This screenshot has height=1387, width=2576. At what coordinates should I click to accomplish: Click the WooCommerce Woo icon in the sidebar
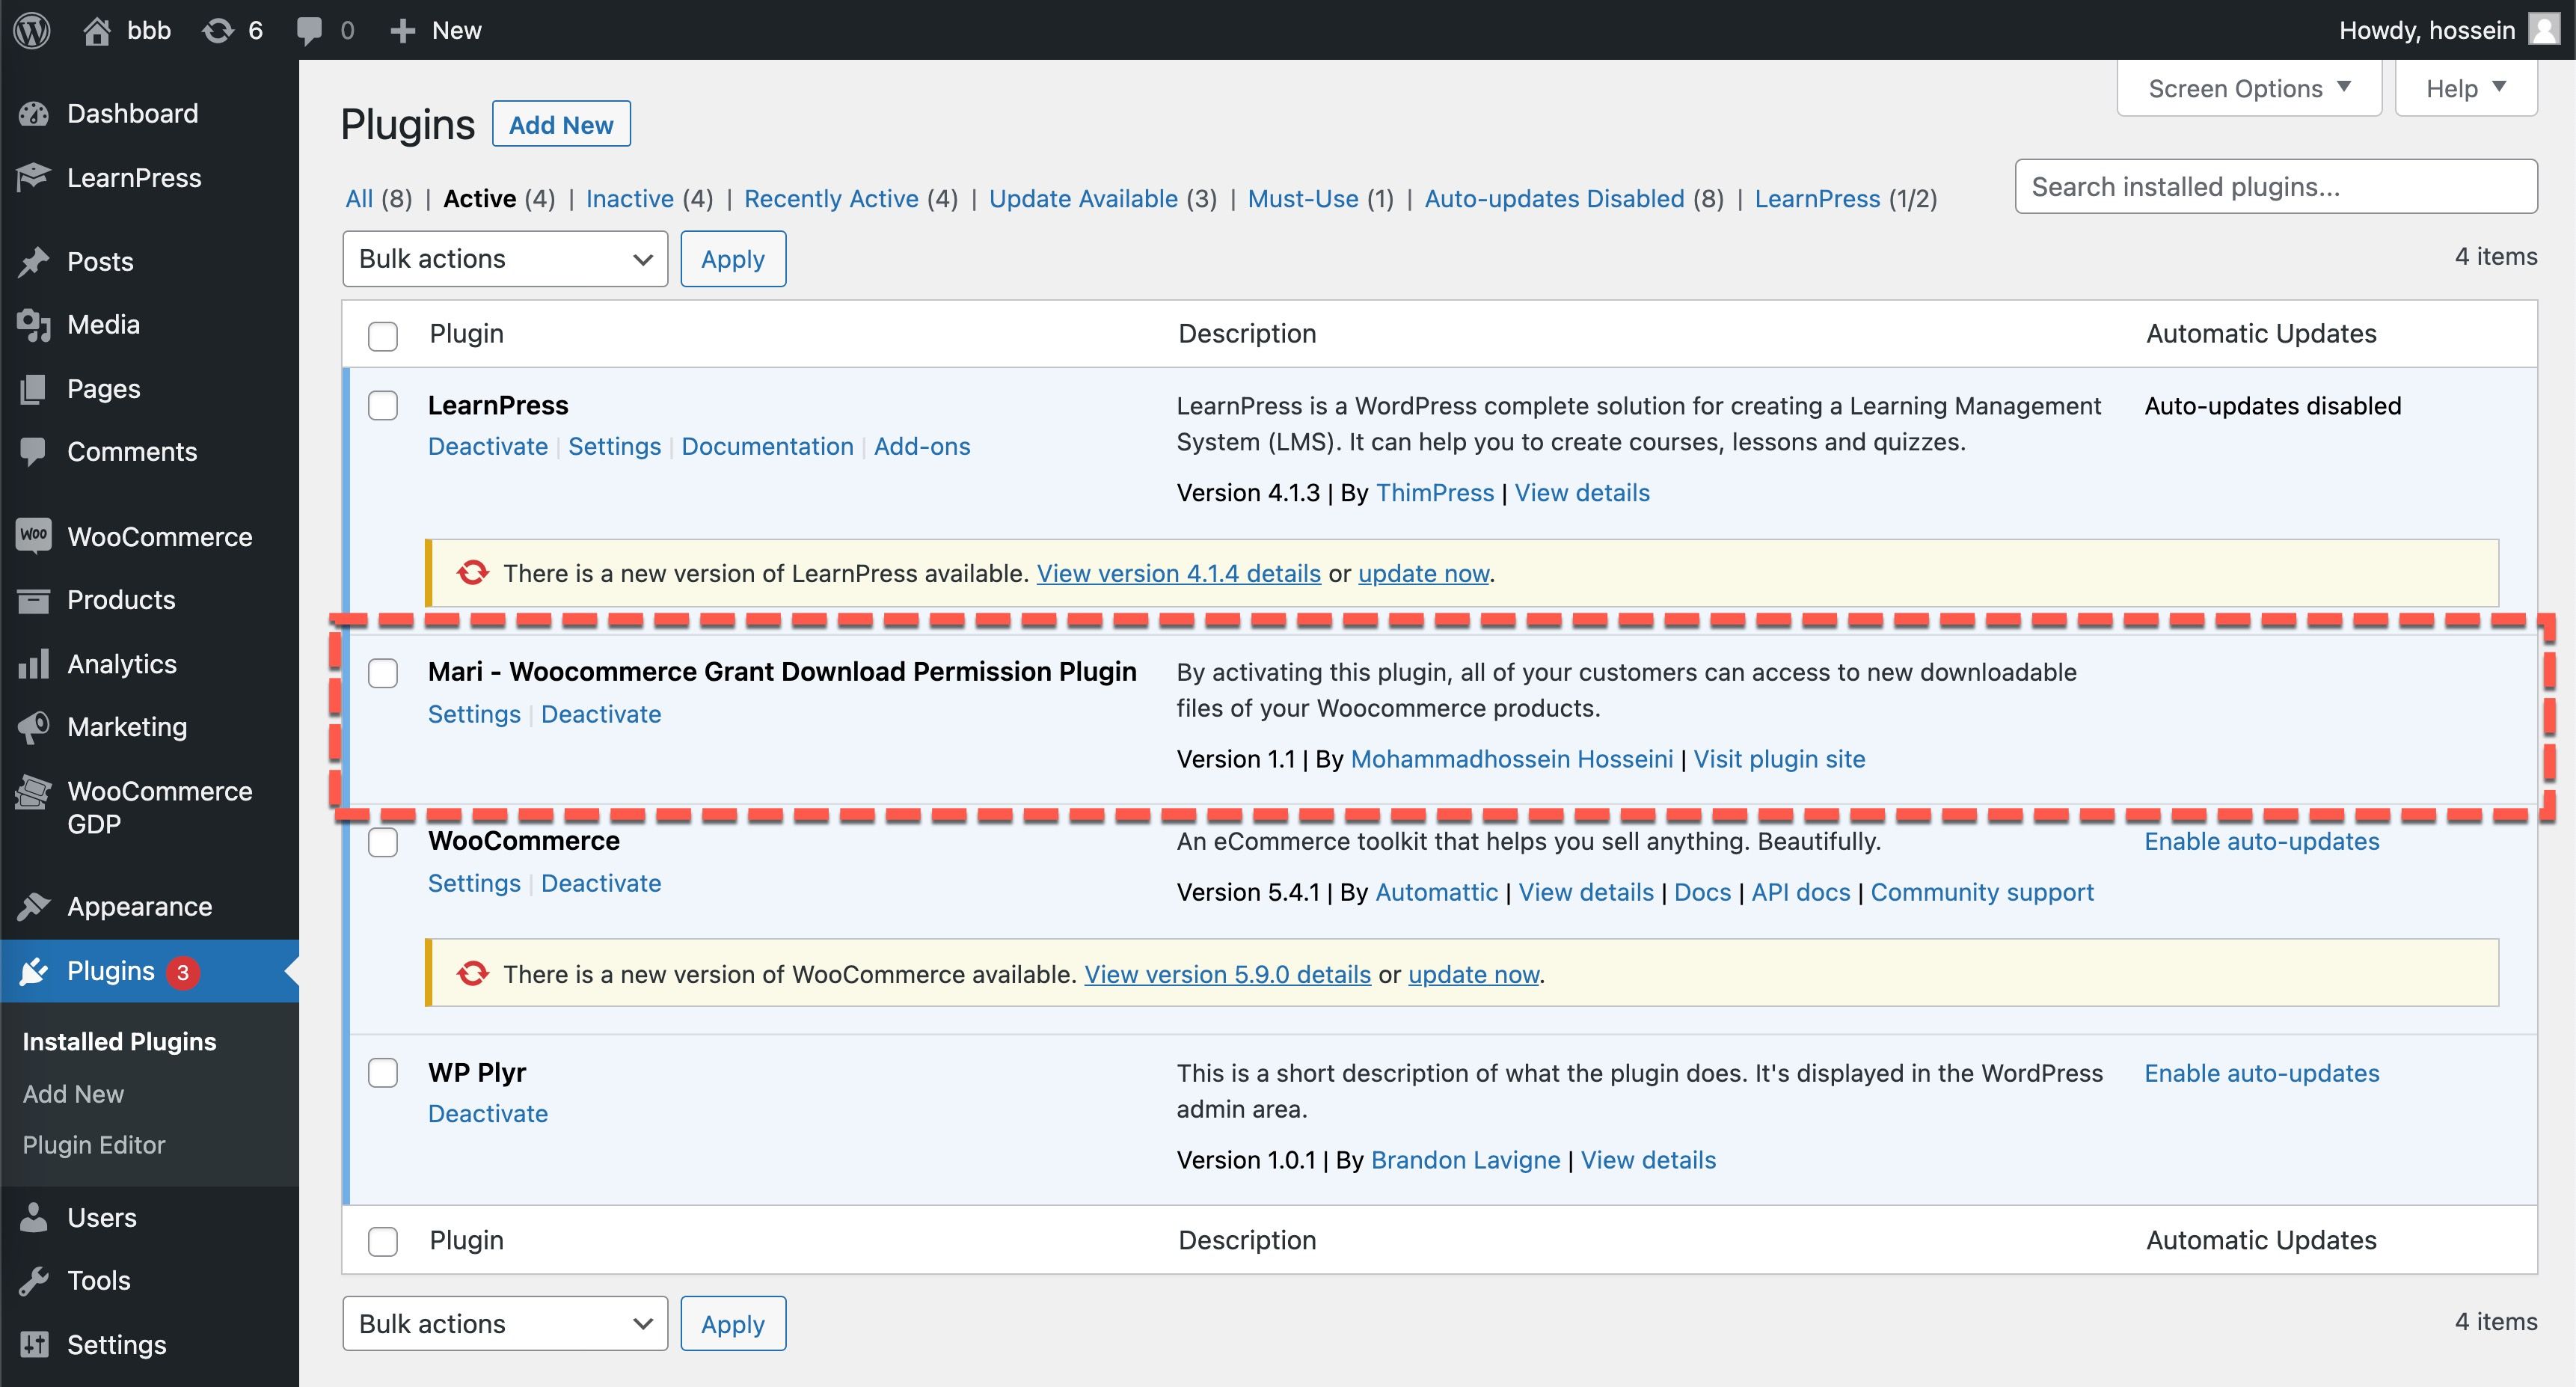[34, 536]
